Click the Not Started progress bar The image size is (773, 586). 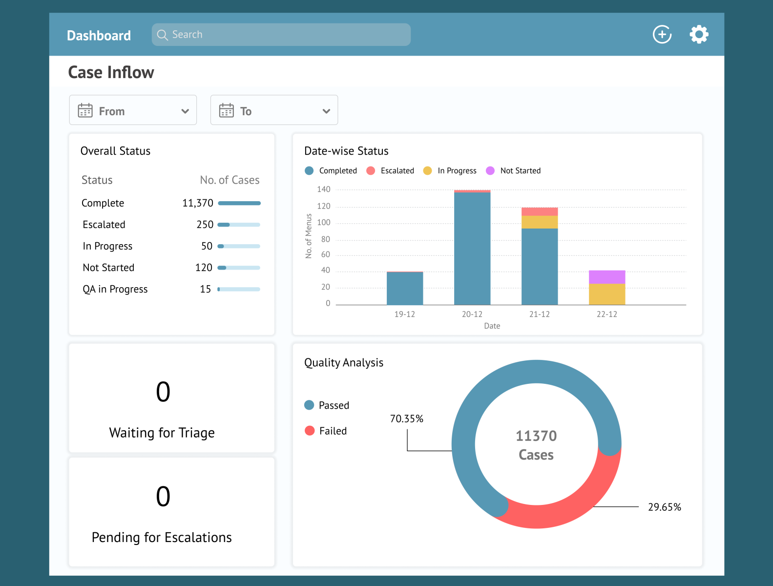click(x=239, y=268)
